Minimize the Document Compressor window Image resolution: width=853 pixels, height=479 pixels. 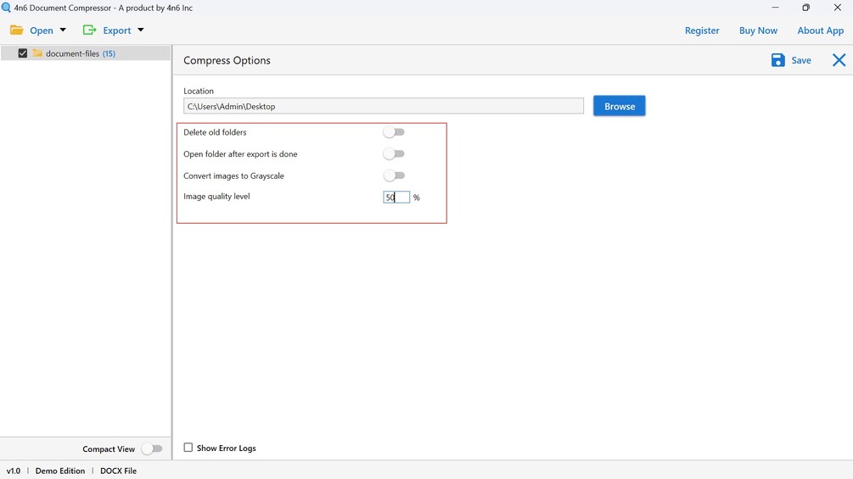click(x=775, y=8)
